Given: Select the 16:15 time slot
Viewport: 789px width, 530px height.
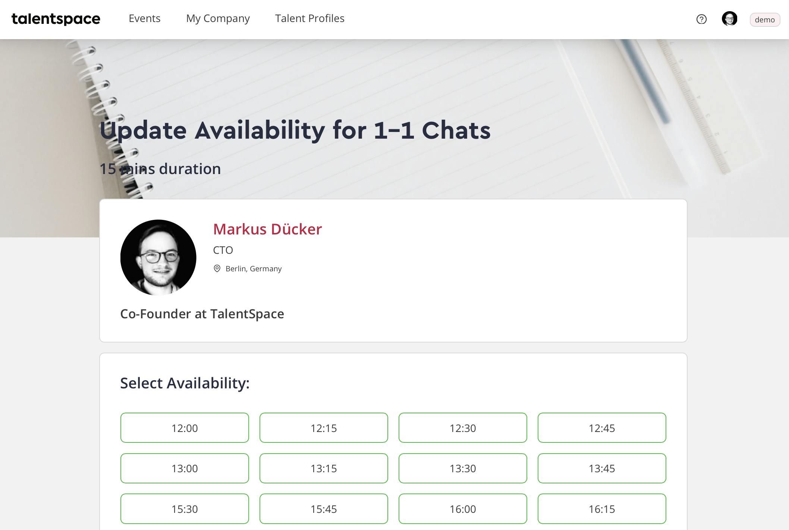Looking at the screenshot, I should (602, 509).
